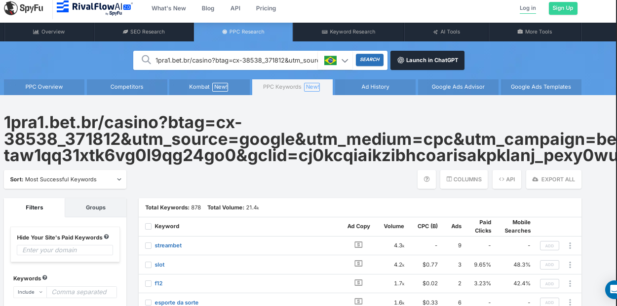Open the Blog link
Screen dimensions: 617x306
208,8
